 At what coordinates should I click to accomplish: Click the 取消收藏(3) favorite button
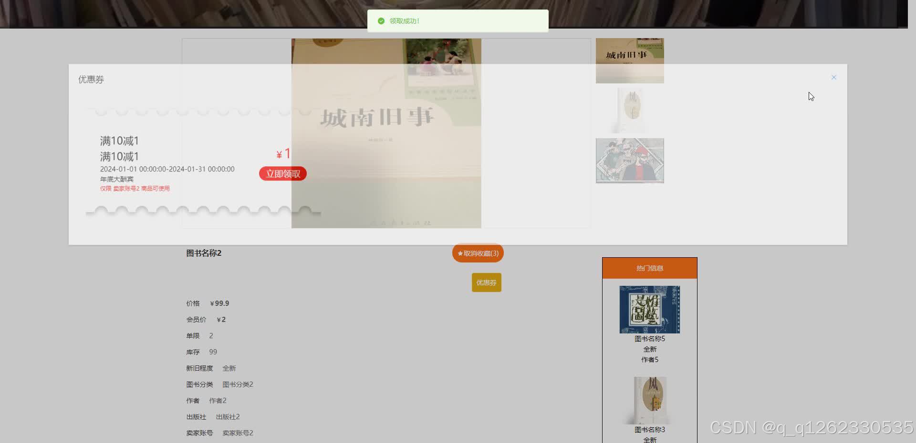pos(478,253)
